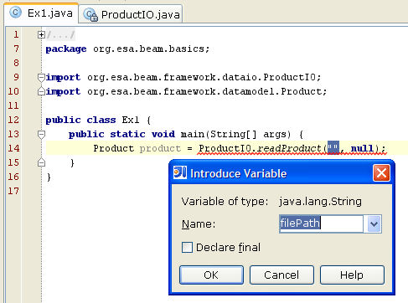408x303 pixels.
Task: Click the 'null' argument on line 14
Action: 362,148
